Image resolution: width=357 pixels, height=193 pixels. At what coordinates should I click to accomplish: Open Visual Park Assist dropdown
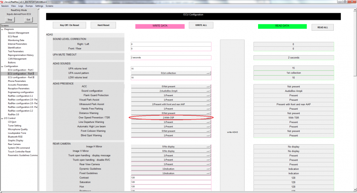point(171,100)
